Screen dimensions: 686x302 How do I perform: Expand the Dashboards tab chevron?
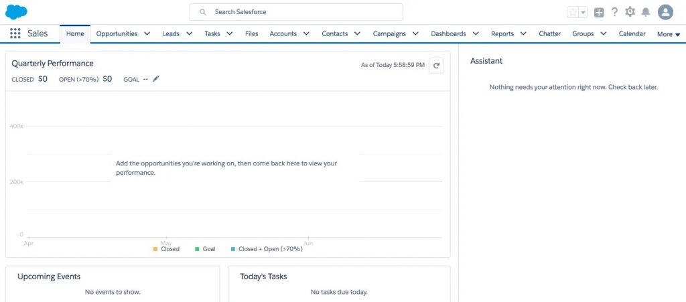pos(476,33)
